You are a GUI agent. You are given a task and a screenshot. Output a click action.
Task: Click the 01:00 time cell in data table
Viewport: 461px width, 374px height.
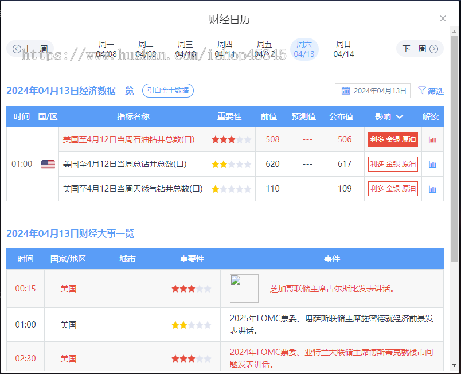(x=22, y=164)
